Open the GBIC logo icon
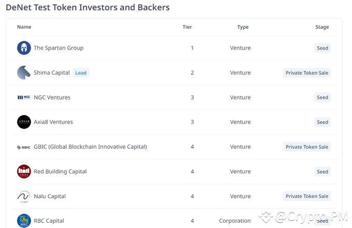 click(24, 147)
